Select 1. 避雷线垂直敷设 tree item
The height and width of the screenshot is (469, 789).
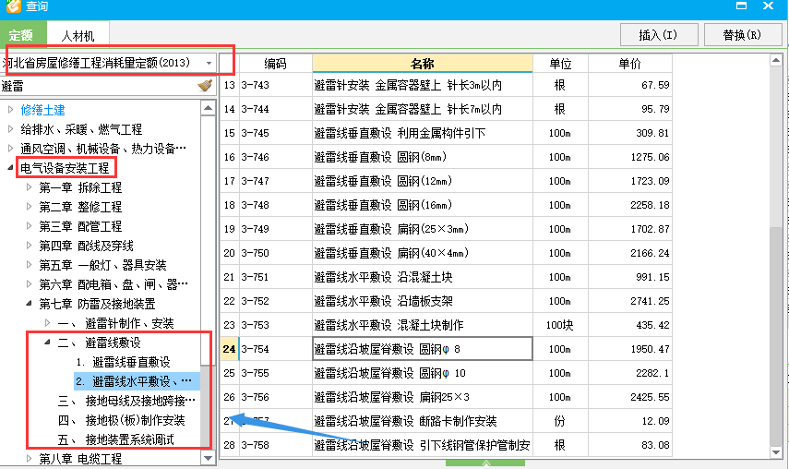point(124,362)
